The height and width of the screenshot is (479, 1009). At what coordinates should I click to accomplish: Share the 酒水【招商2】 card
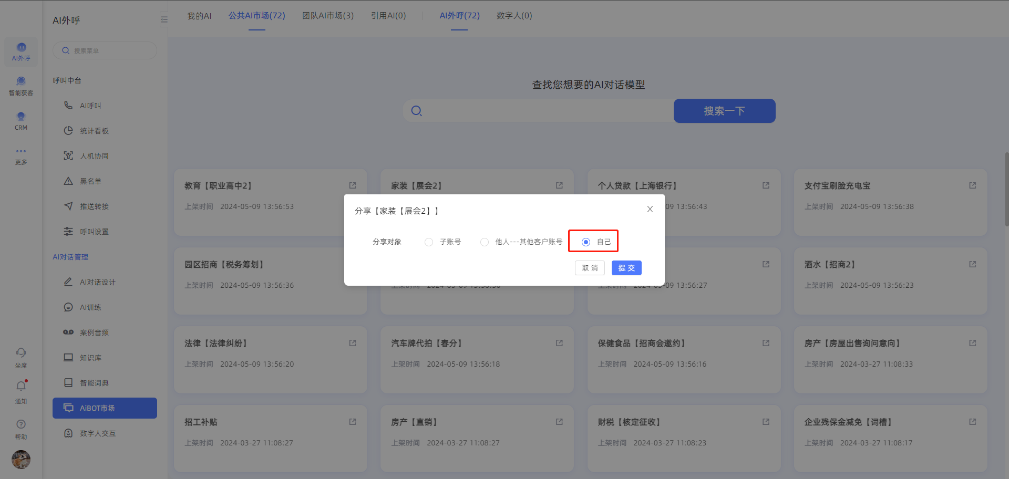point(972,264)
